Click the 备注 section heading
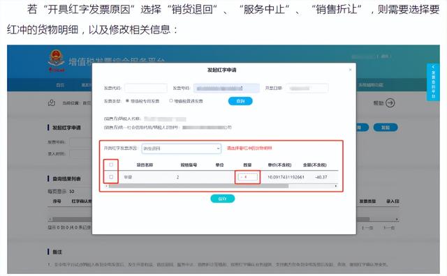Screen dimensions: 447x276 pyautogui.click(x=57, y=252)
